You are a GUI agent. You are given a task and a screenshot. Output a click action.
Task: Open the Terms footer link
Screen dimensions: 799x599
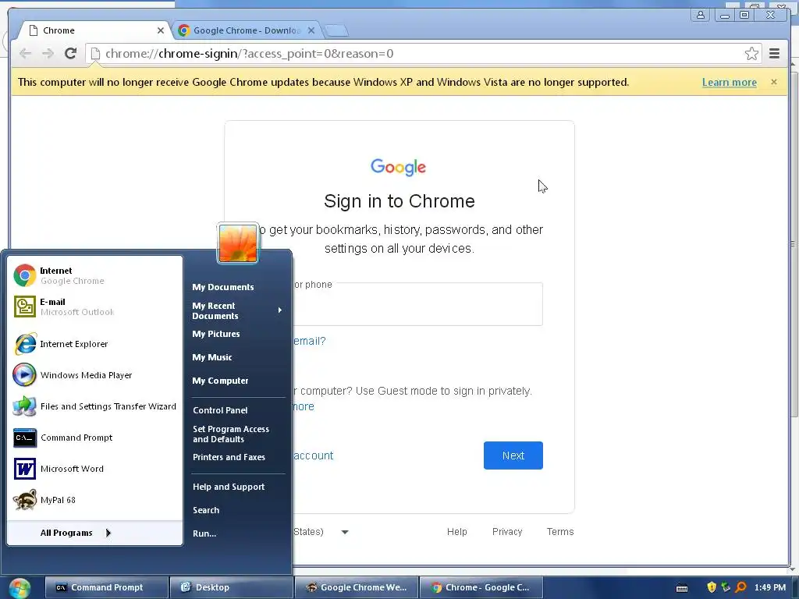(x=560, y=532)
